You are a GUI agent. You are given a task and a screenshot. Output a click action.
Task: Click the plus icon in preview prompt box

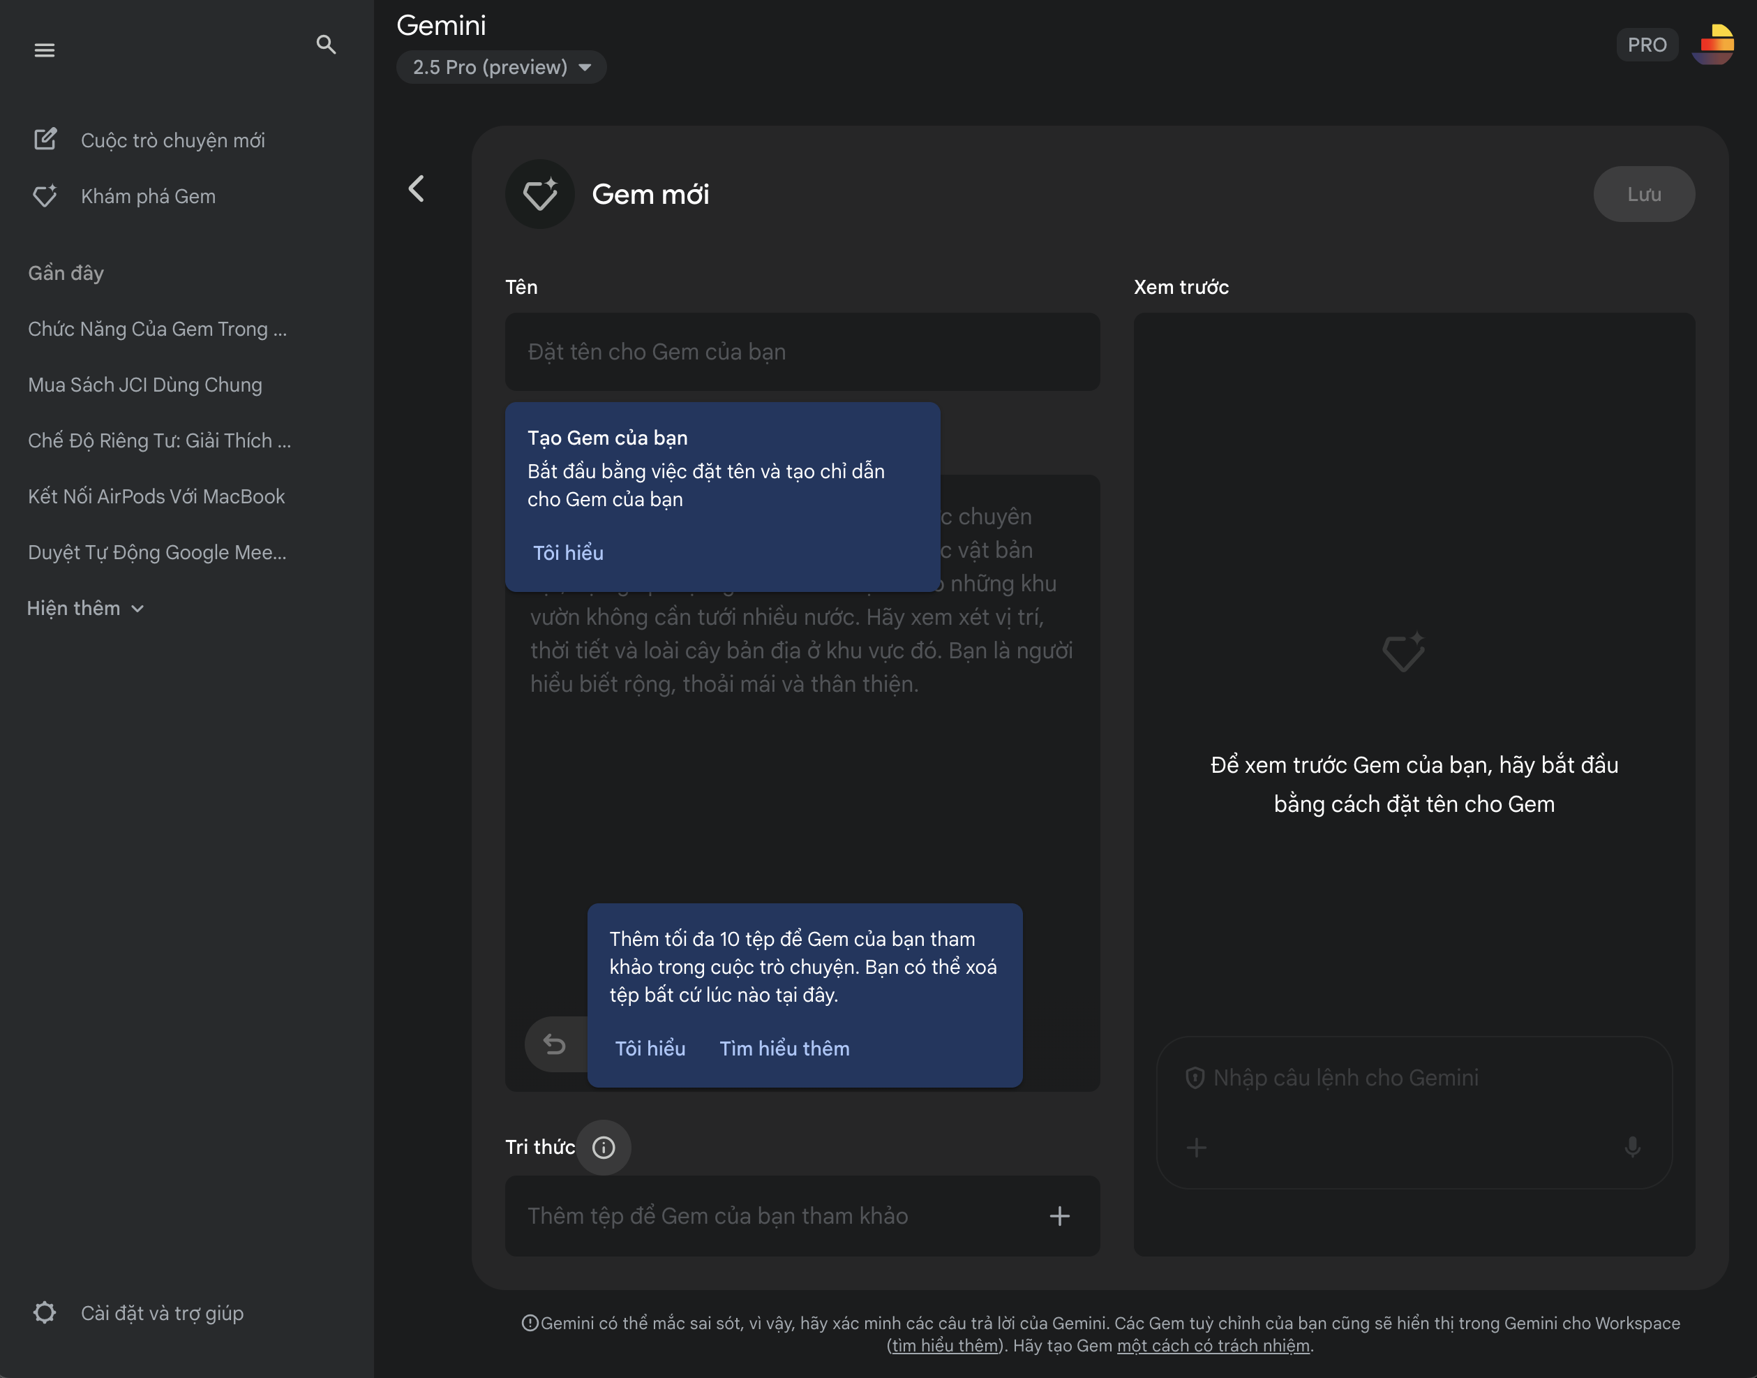[1197, 1147]
